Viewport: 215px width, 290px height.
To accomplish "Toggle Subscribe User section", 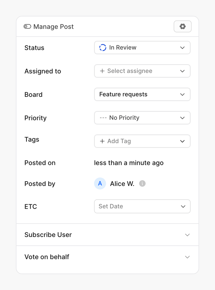I will 187,235.
